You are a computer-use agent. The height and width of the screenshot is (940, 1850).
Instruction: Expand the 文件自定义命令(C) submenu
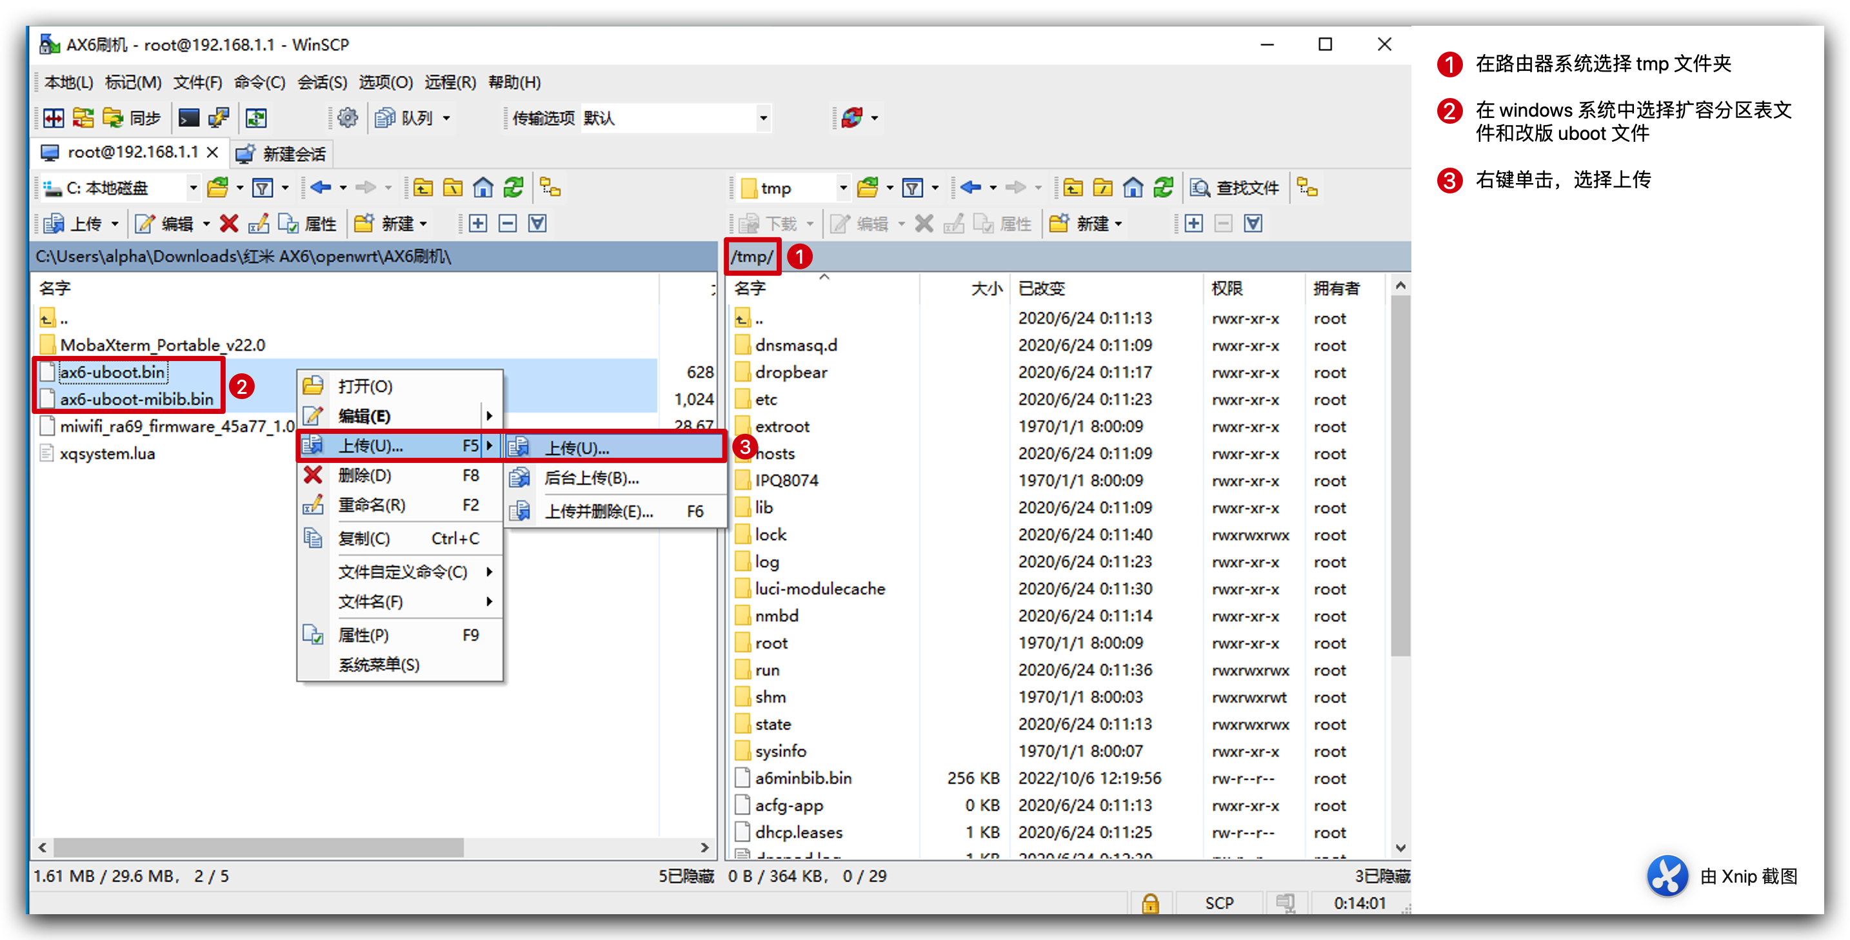(x=400, y=572)
